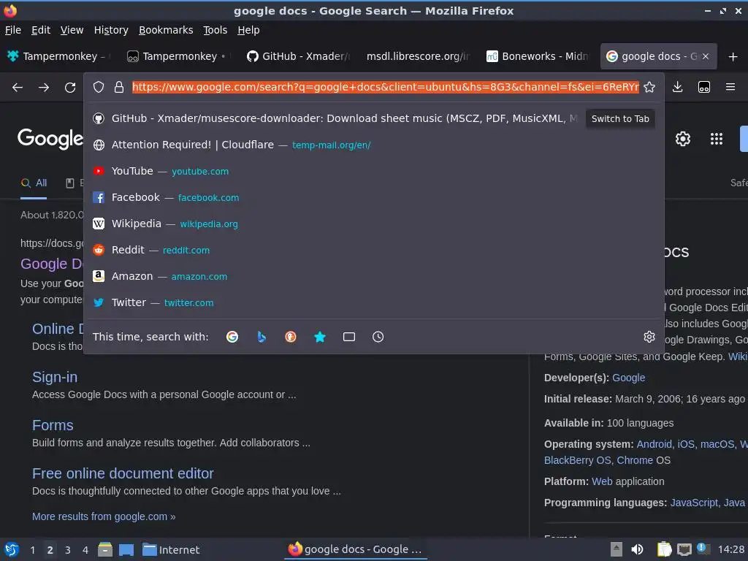Screen dimensions: 748x561
Task: Select the GitHub musescore-downloader suggestion
Action: pos(334,119)
